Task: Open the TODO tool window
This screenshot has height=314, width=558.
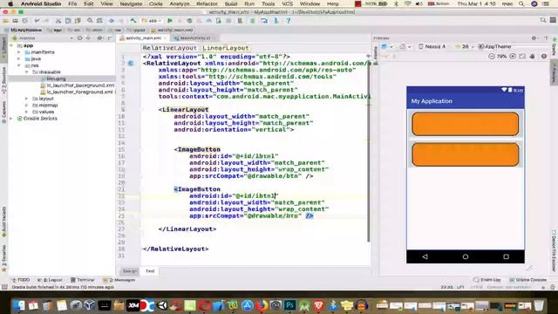Action: tap(21, 280)
